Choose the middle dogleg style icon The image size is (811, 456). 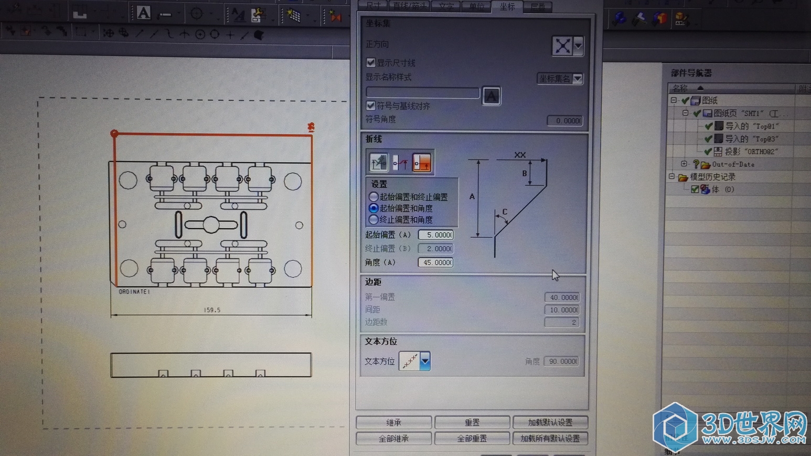pyautogui.click(x=400, y=163)
